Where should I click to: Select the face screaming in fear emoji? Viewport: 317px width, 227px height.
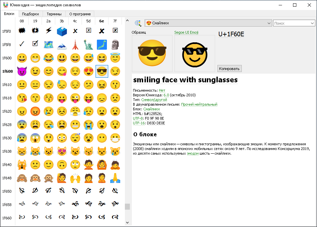[x=35, y=138]
